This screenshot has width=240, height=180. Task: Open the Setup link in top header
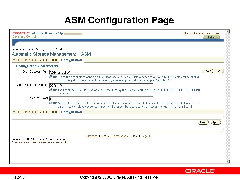click(x=185, y=33)
